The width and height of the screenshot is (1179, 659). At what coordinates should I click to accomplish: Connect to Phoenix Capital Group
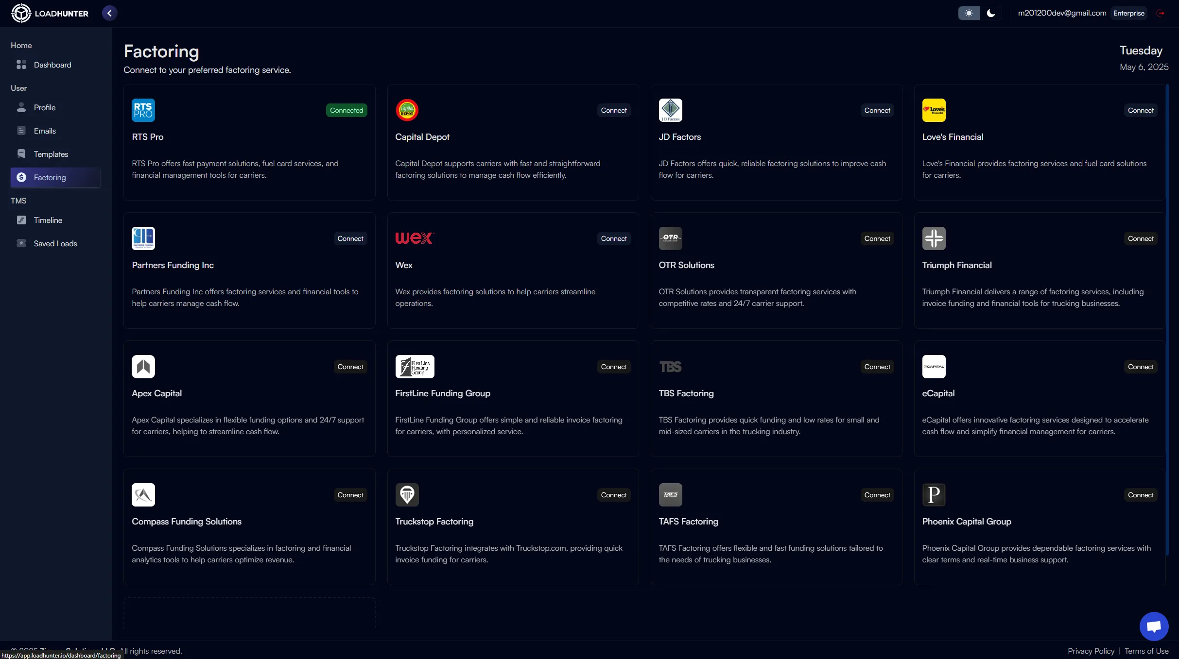[1140, 495]
